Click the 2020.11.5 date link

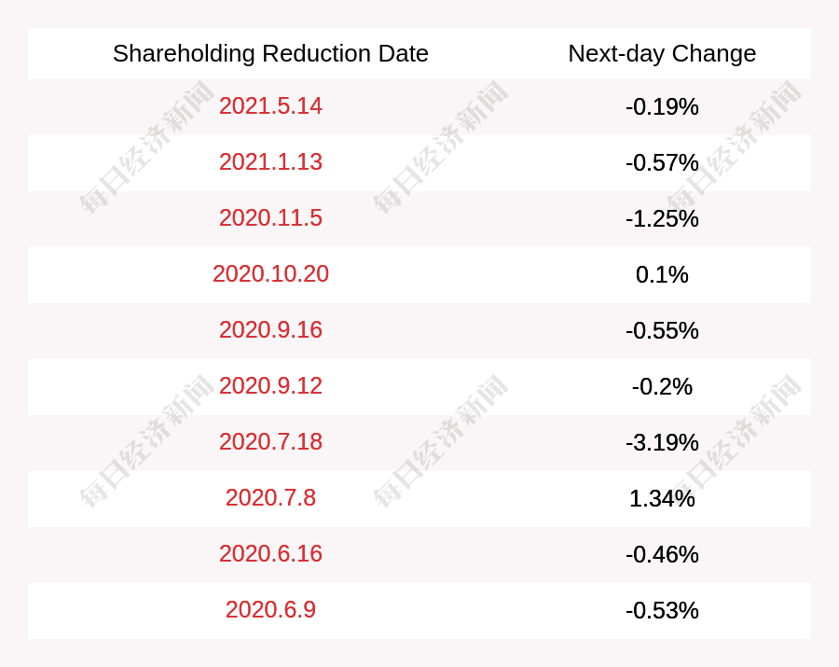click(x=270, y=218)
